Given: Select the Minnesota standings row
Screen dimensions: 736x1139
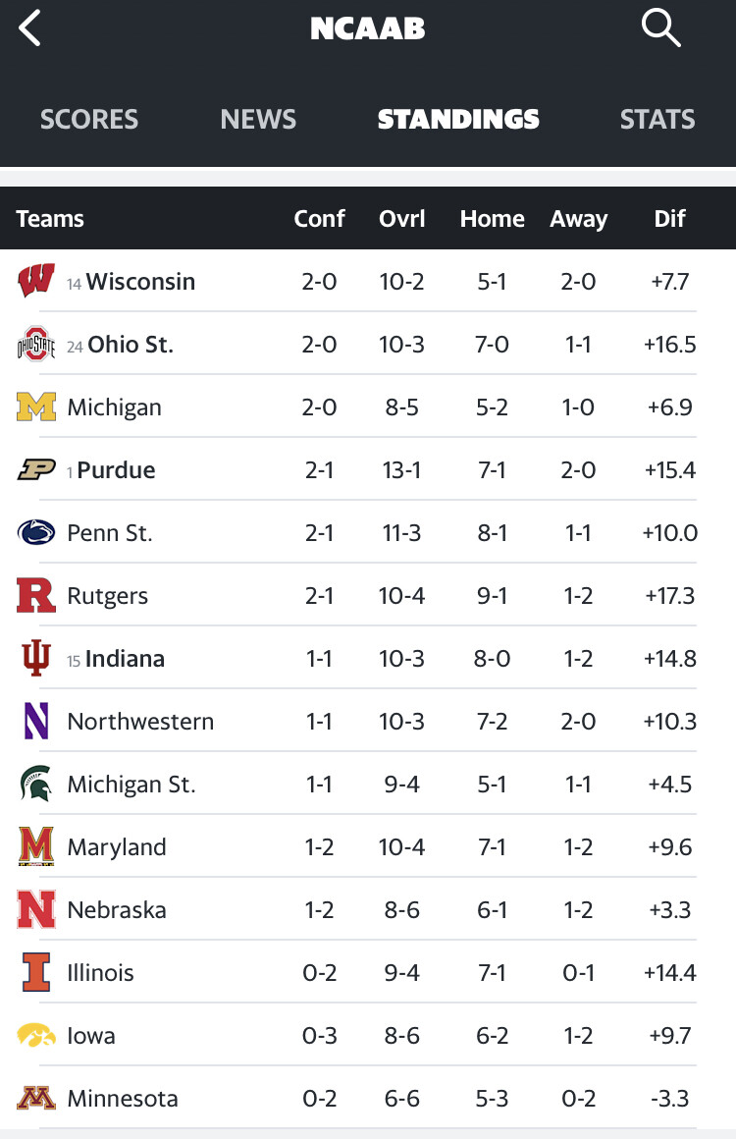Looking at the screenshot, I should coord(368,1099).
